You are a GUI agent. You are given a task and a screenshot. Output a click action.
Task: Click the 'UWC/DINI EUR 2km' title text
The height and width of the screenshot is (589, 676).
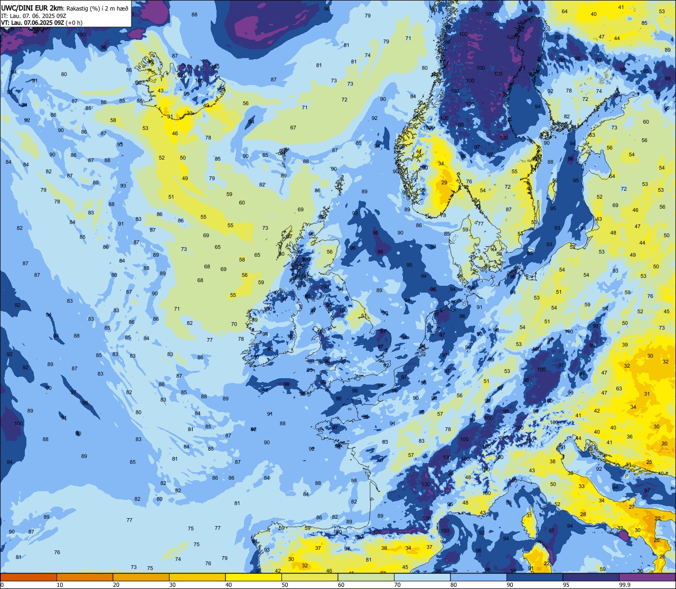(32, 7)
